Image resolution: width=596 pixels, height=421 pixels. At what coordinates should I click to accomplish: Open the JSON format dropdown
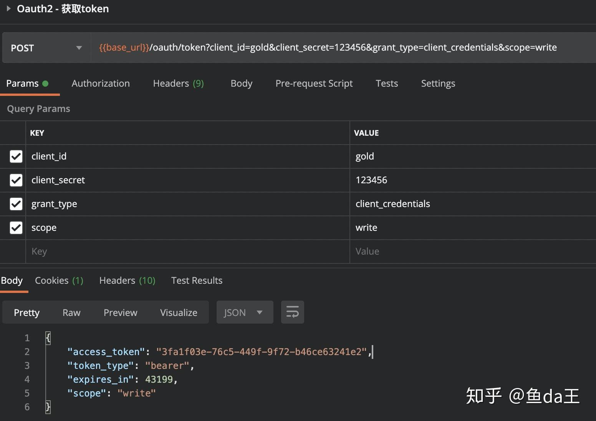coord(245,312)
